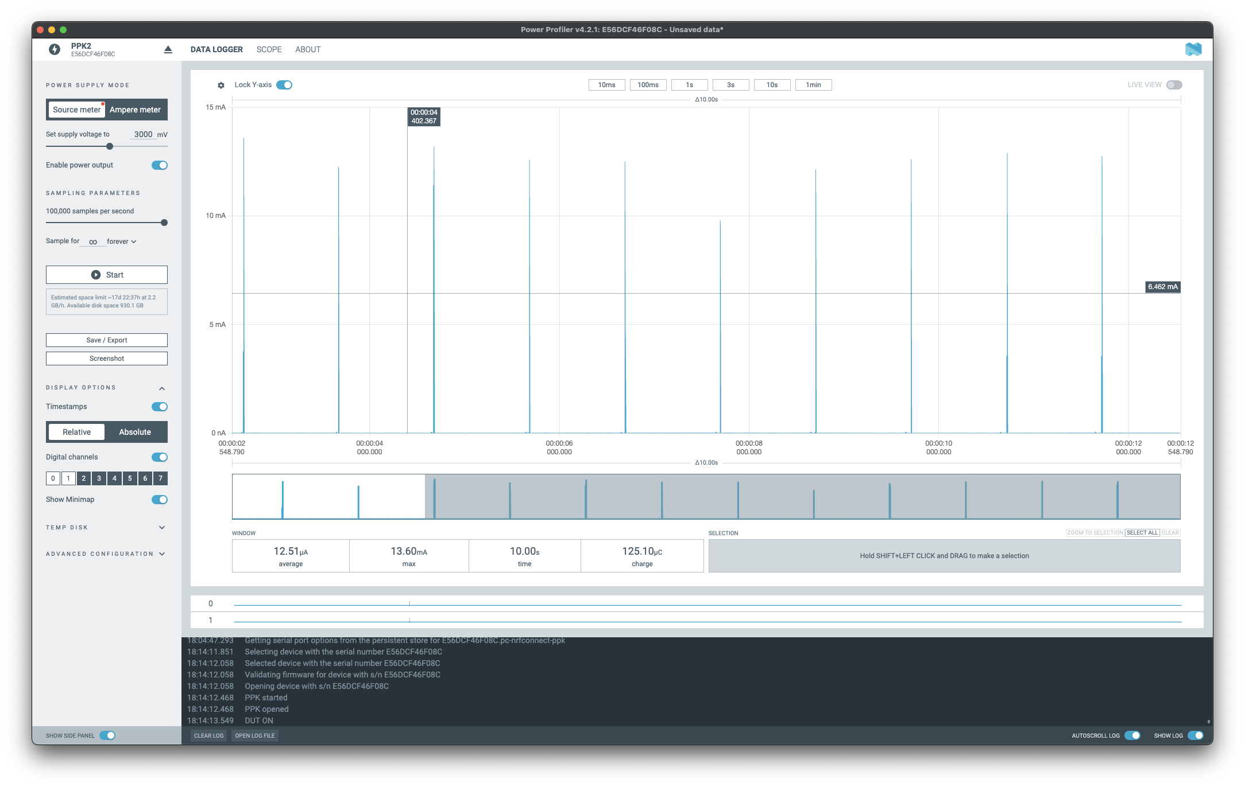This screenshot has height=787, width=1245.
Task: Toggle digital channel 7 box
Action: [161, 478]
